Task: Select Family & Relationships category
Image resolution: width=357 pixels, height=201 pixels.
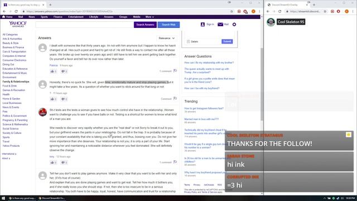Action: pos(16,82)
